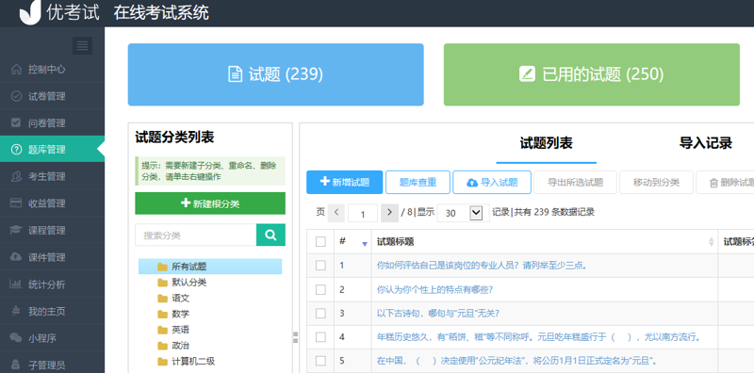Click the 所有试题 folder icon
Image resolution: width=754 pixels, height=373 pixels.
point(162,267)
